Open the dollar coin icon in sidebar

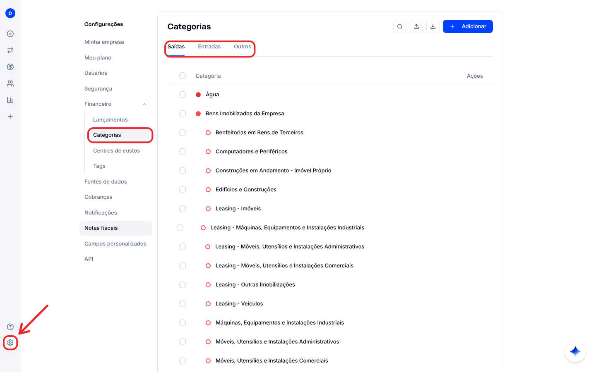[x=10, y=67]
